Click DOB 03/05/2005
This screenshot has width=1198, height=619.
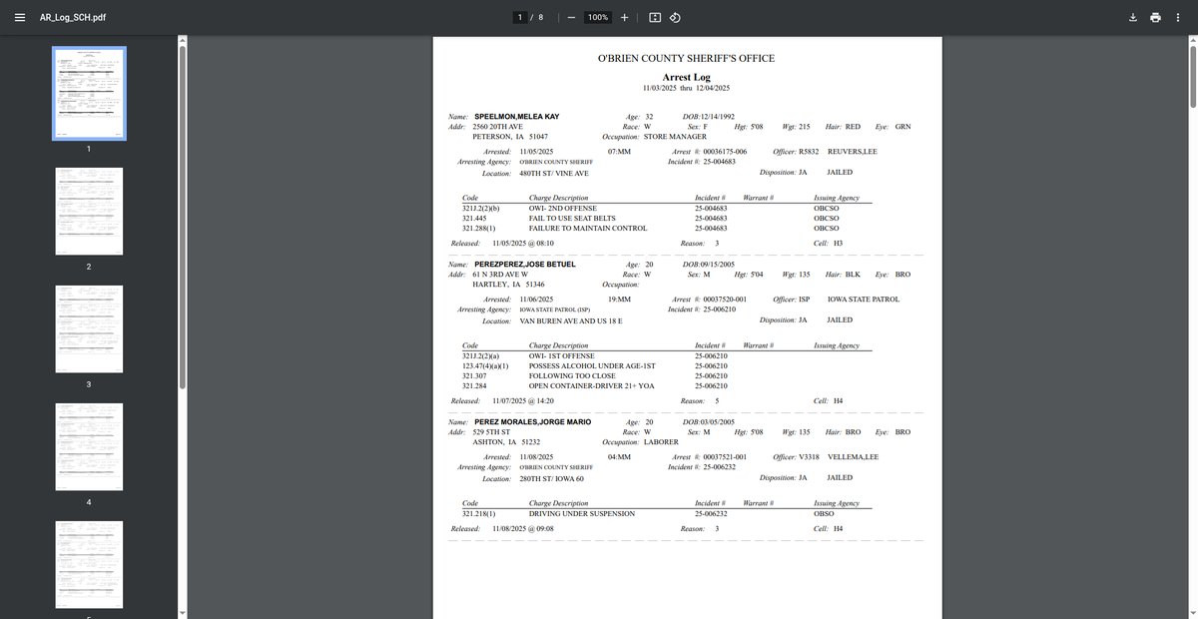(x=717, y=421)
